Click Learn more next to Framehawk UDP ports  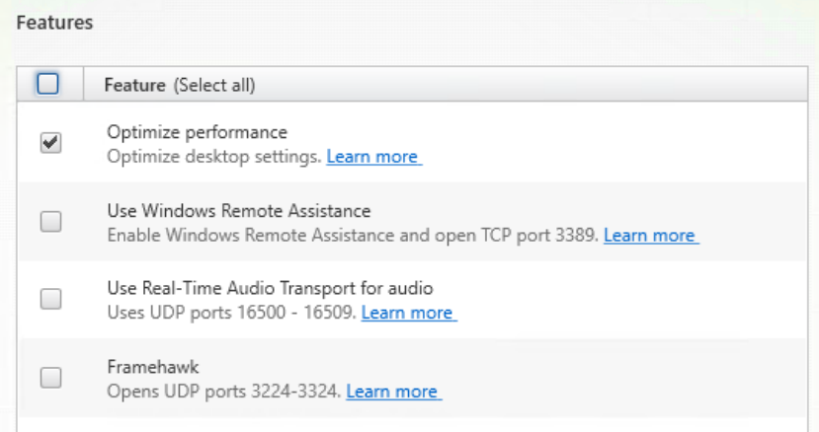[x=392, y=392]
